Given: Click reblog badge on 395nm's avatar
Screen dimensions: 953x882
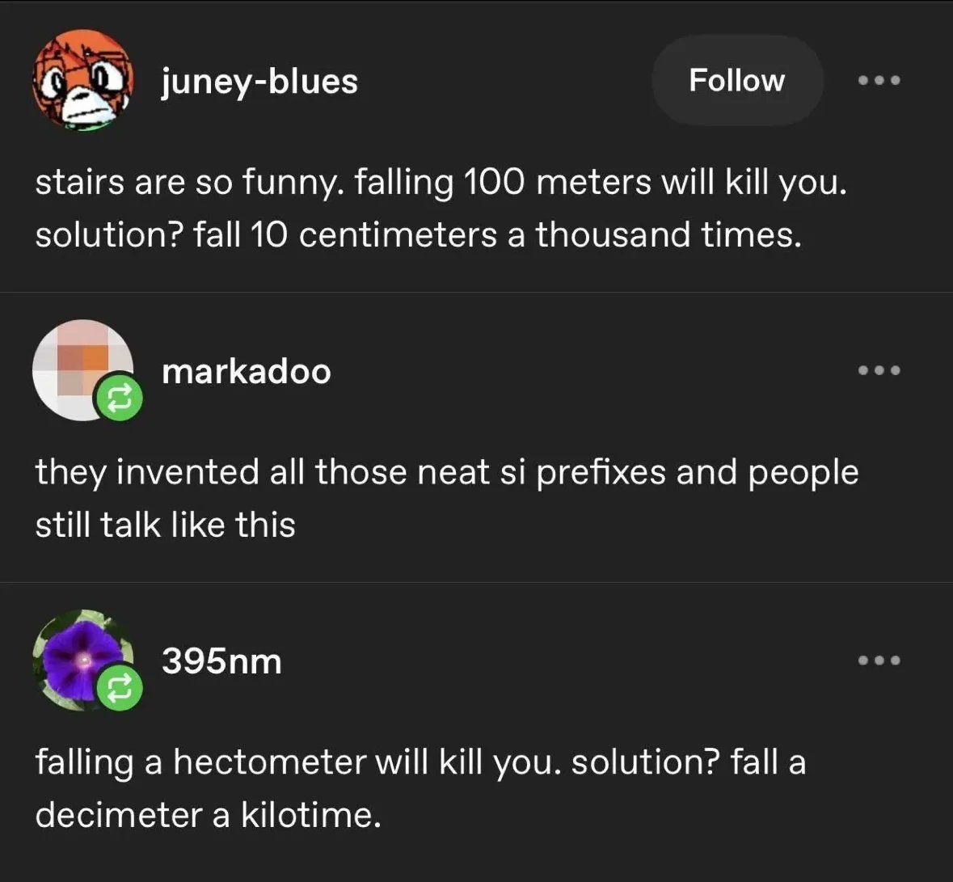Looking at the screenshot, I should [x=119, y=689].
